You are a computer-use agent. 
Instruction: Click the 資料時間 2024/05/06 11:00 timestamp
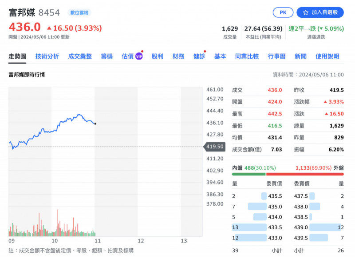(308, 75)
